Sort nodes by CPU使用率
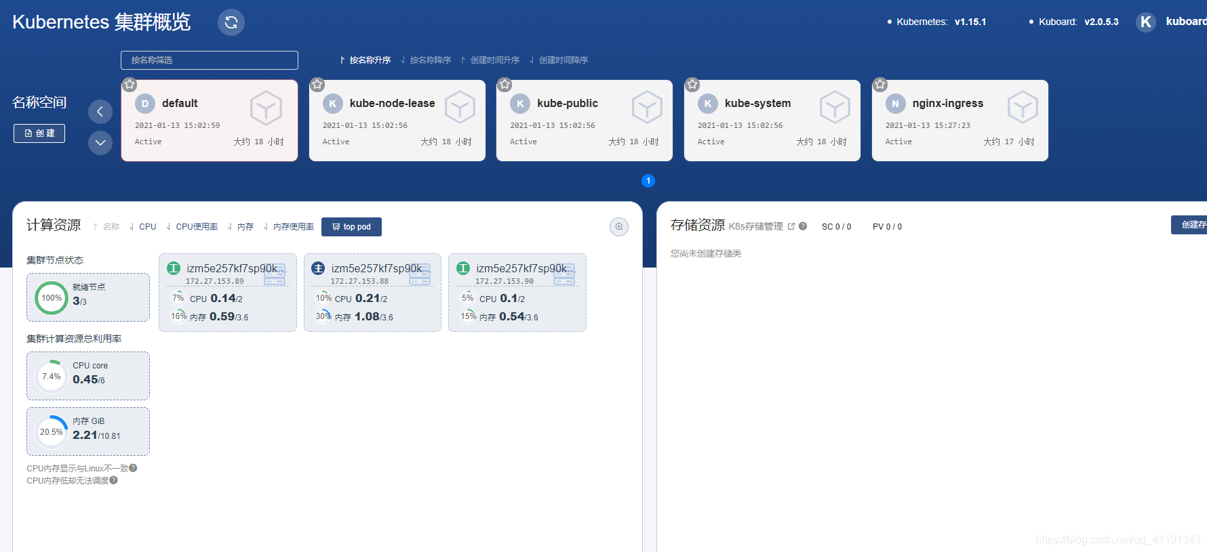 click(x=192, y=227)
